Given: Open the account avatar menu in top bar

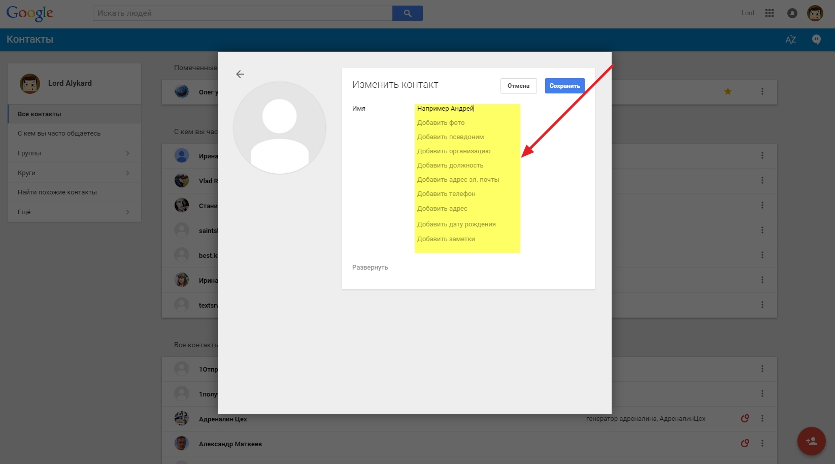Looking at the screenshot, I should (815, 13).
